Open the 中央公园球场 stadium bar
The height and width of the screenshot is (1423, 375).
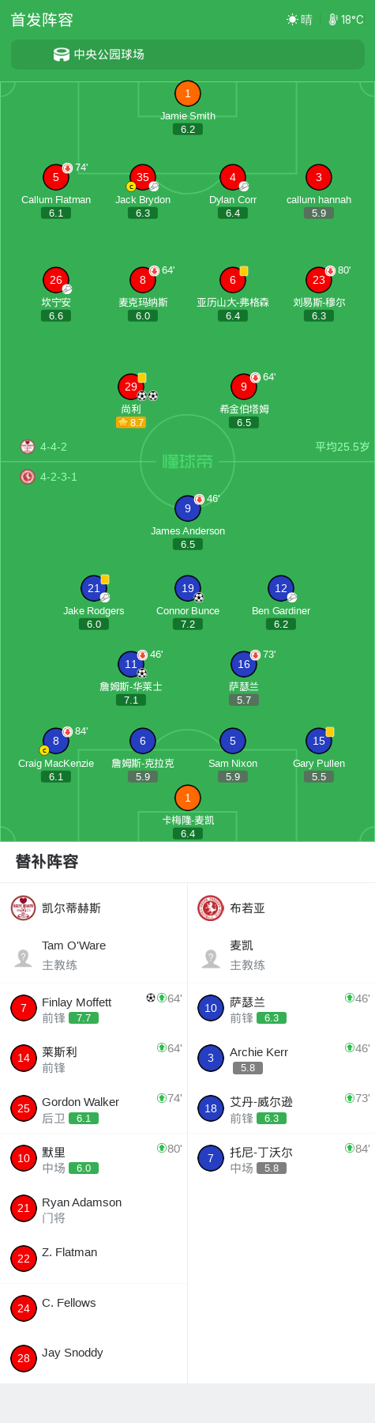point(187,55)
